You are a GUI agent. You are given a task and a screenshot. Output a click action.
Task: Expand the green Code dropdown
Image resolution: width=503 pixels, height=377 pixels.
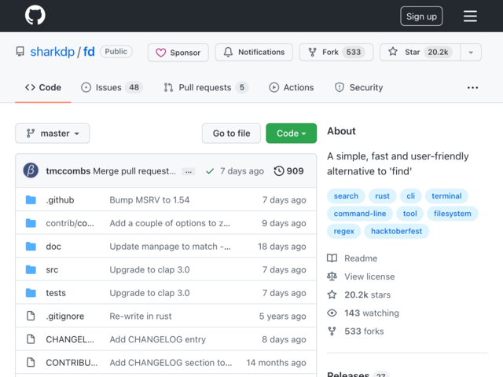point(292,134)
